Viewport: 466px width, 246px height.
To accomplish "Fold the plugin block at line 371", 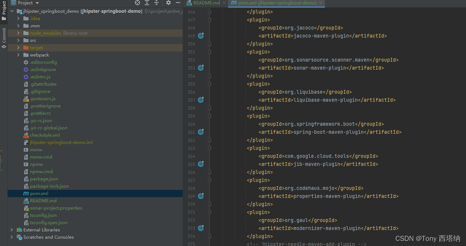I will (x=209, y=212).
